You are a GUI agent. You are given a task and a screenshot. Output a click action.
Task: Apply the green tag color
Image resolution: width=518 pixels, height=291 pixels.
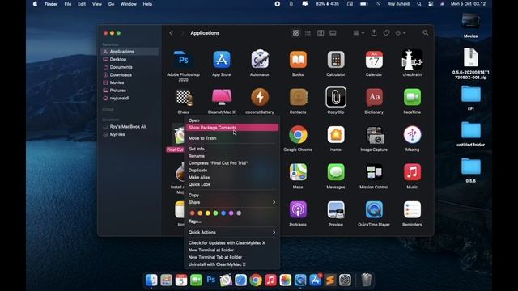pos(216,213)
